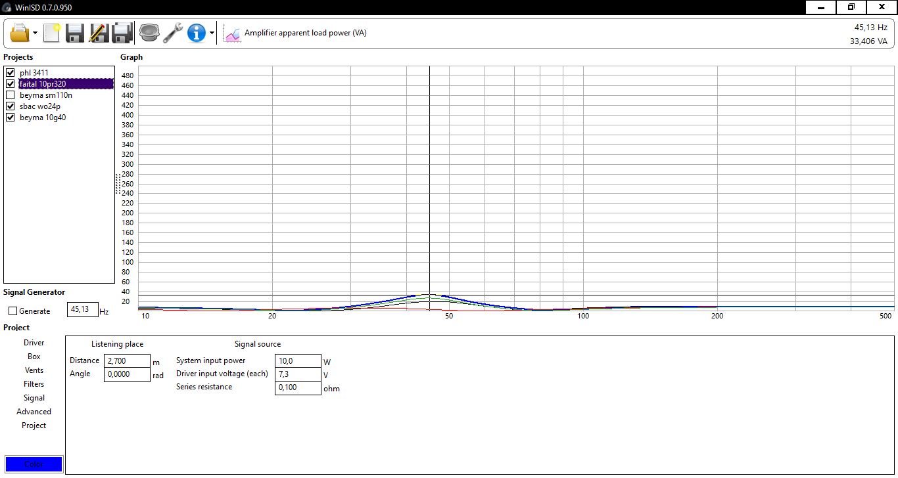Click the 45,13 Hz cursor readout
This screenshot has height=478, width=898.
click(870, 28)
